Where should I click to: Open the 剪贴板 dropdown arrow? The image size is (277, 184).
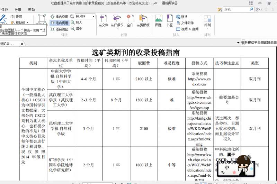click(28, 23)
